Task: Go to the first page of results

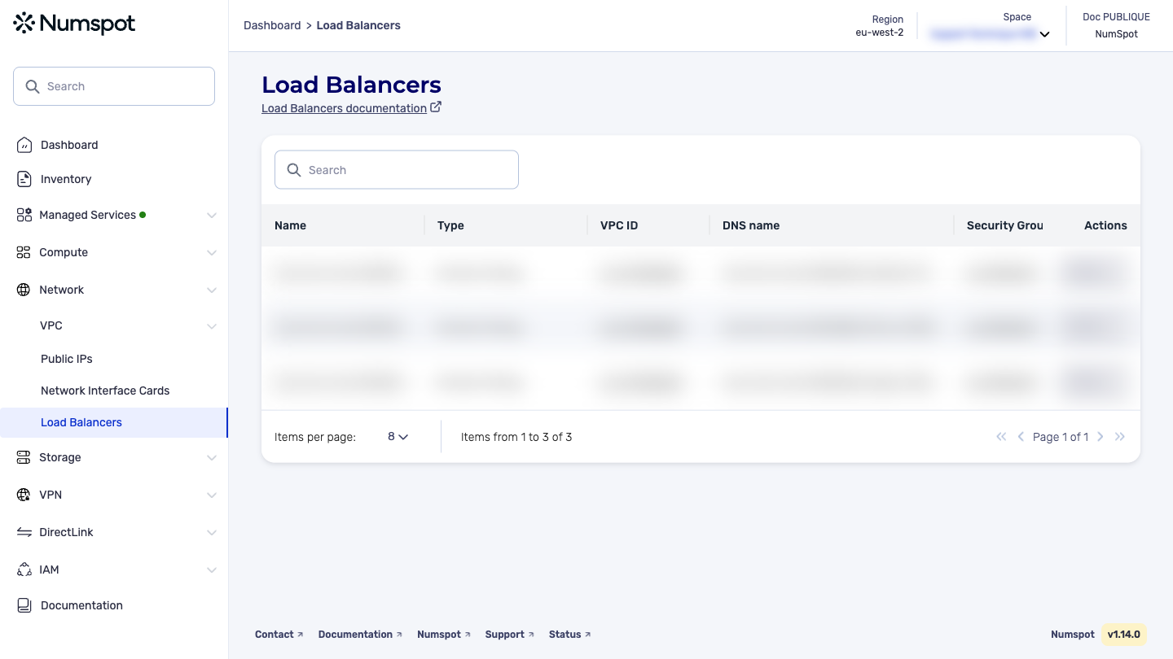Action: pyautogui.click(x=1001, y=437)
